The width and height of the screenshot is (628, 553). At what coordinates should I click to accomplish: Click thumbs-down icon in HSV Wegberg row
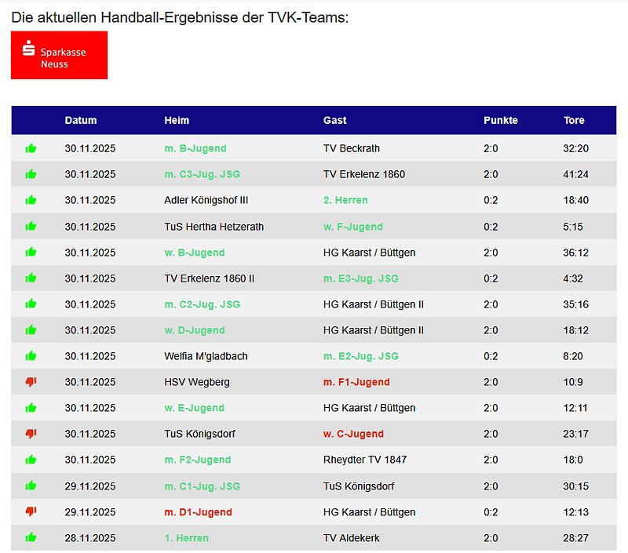(31, 382)
